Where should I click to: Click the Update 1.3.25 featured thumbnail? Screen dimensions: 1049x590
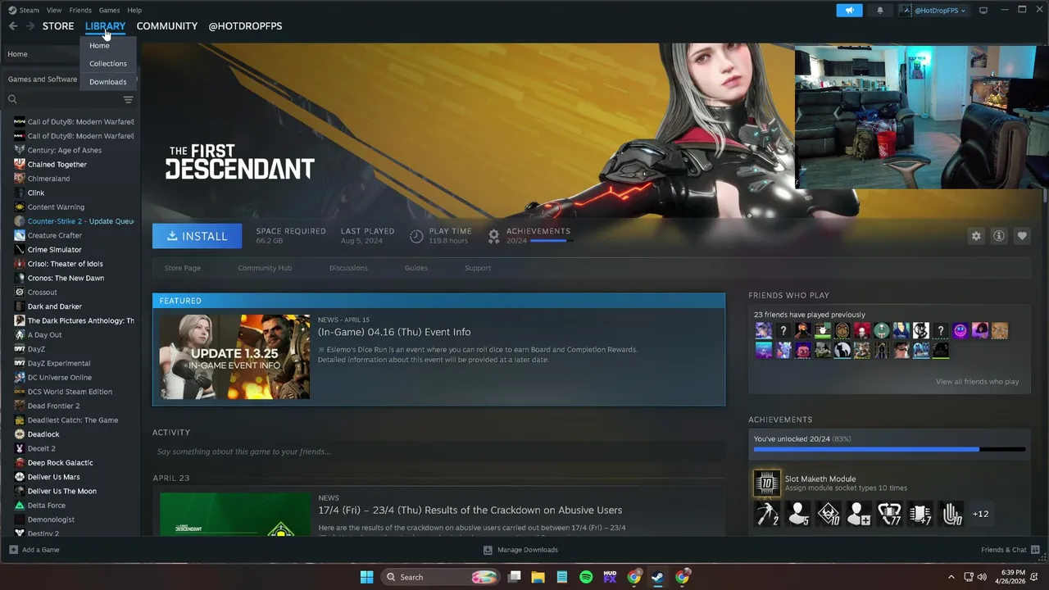(235, 356)
